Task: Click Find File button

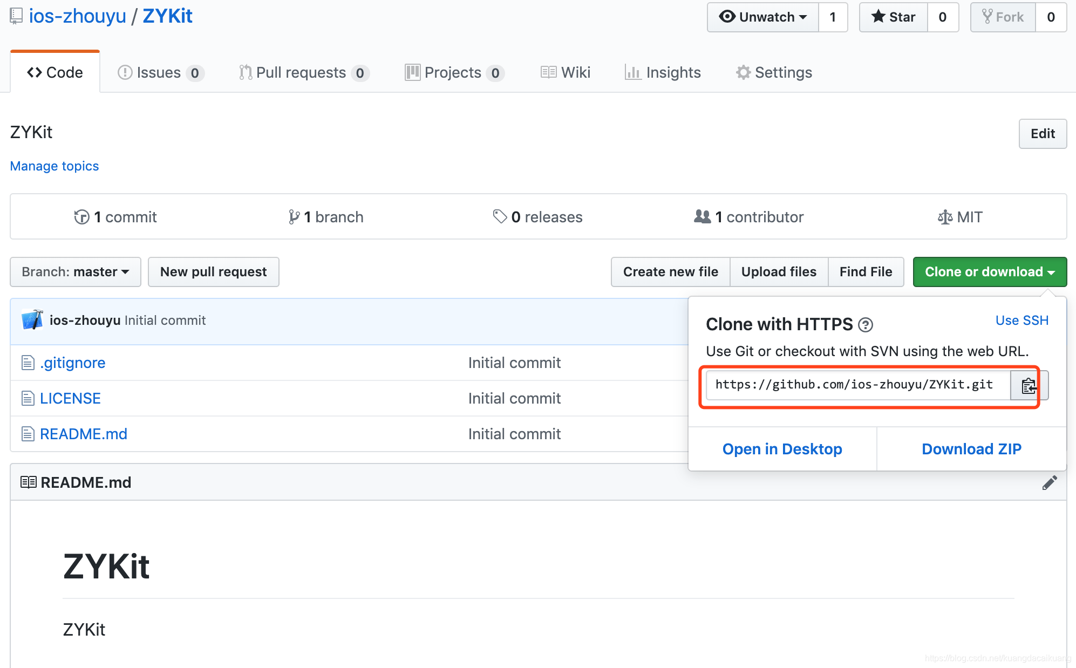Action: [x=866, y=272]
